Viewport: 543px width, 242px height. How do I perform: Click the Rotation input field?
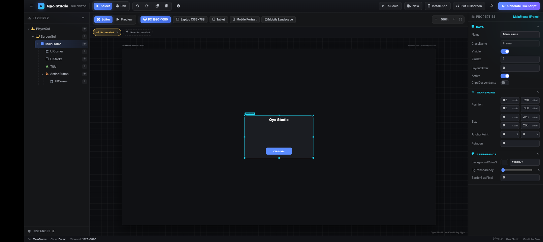[520, 143]
